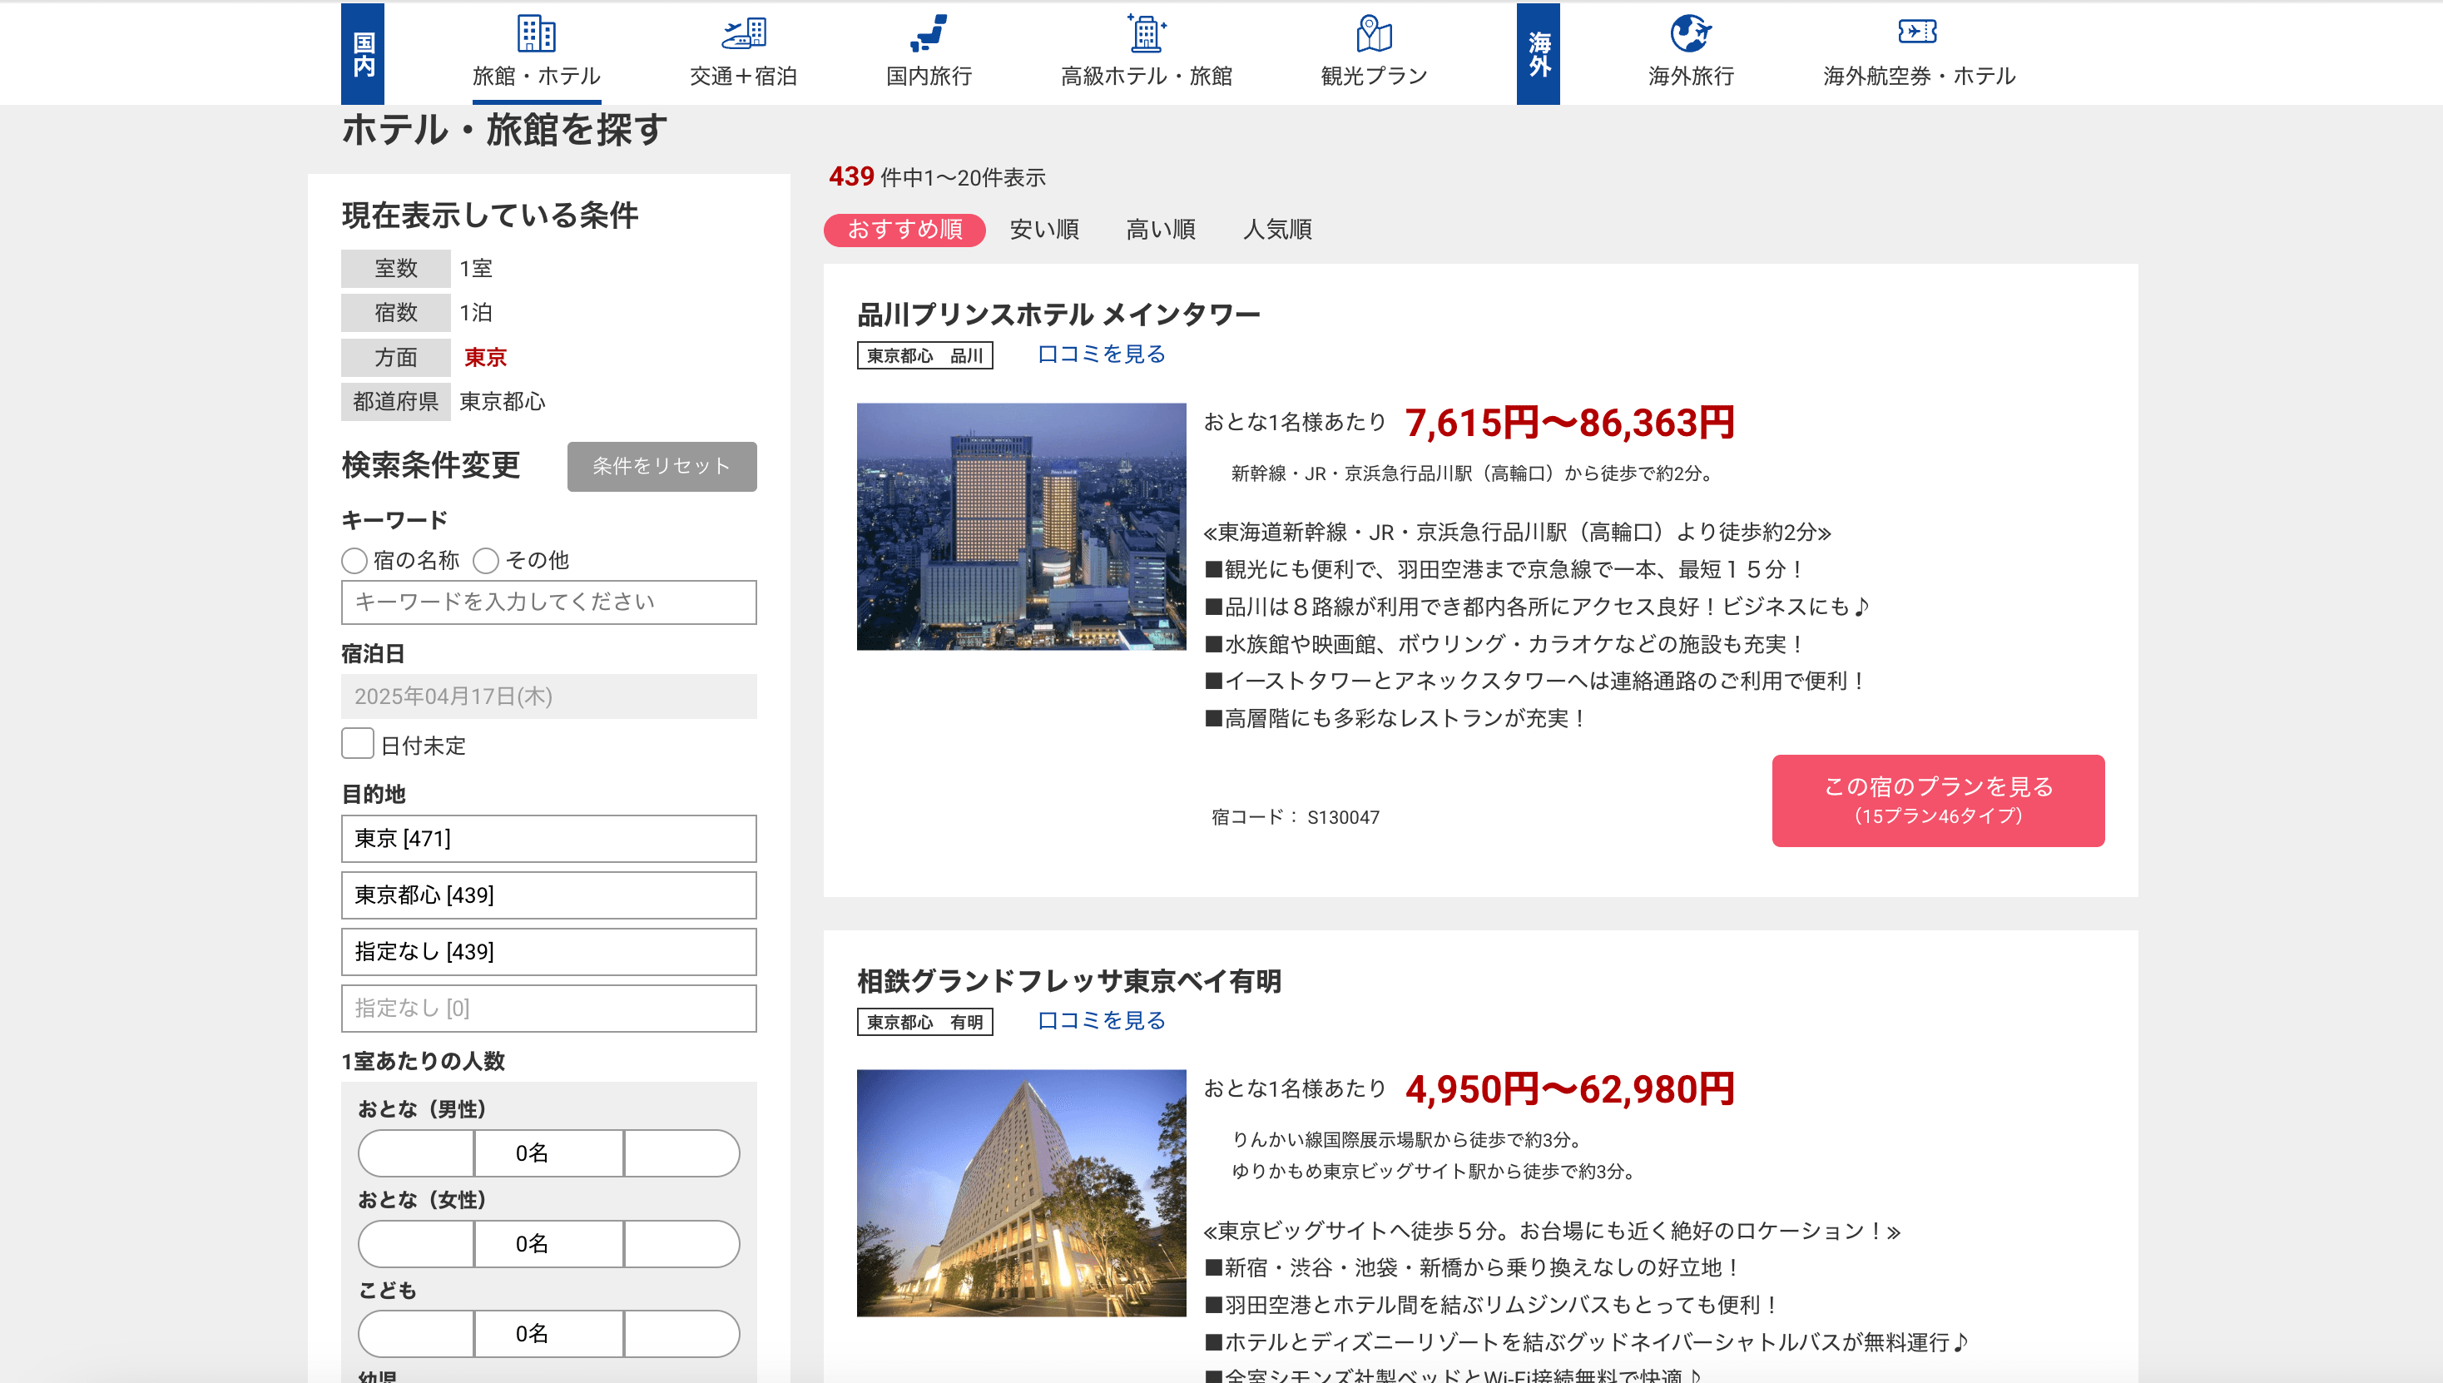Click この宿のプランを見る for Shinagawa Prince
Viewport: 2443px width, 1383px height.
1937,800
